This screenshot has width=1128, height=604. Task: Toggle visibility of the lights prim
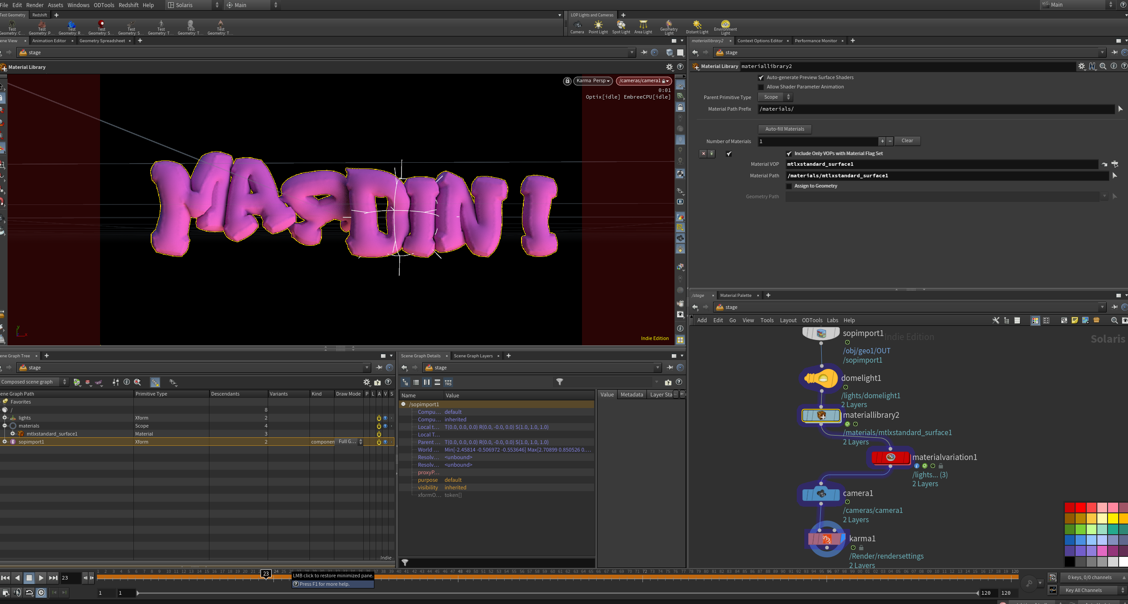click(385, 418)
